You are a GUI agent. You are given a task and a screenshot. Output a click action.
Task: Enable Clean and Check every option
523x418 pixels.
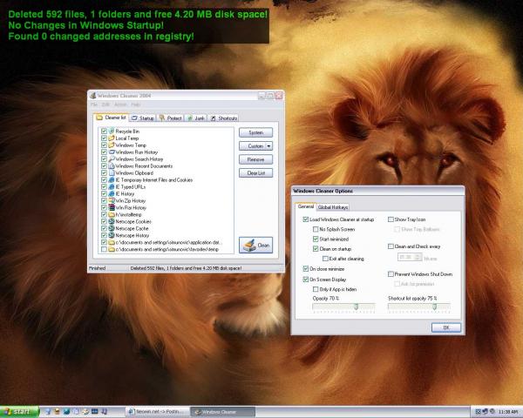[x=391, y=246]
